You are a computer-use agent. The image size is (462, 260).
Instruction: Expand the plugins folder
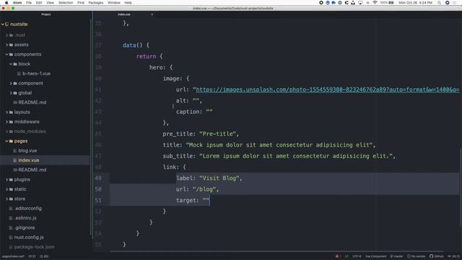point(6,180)
